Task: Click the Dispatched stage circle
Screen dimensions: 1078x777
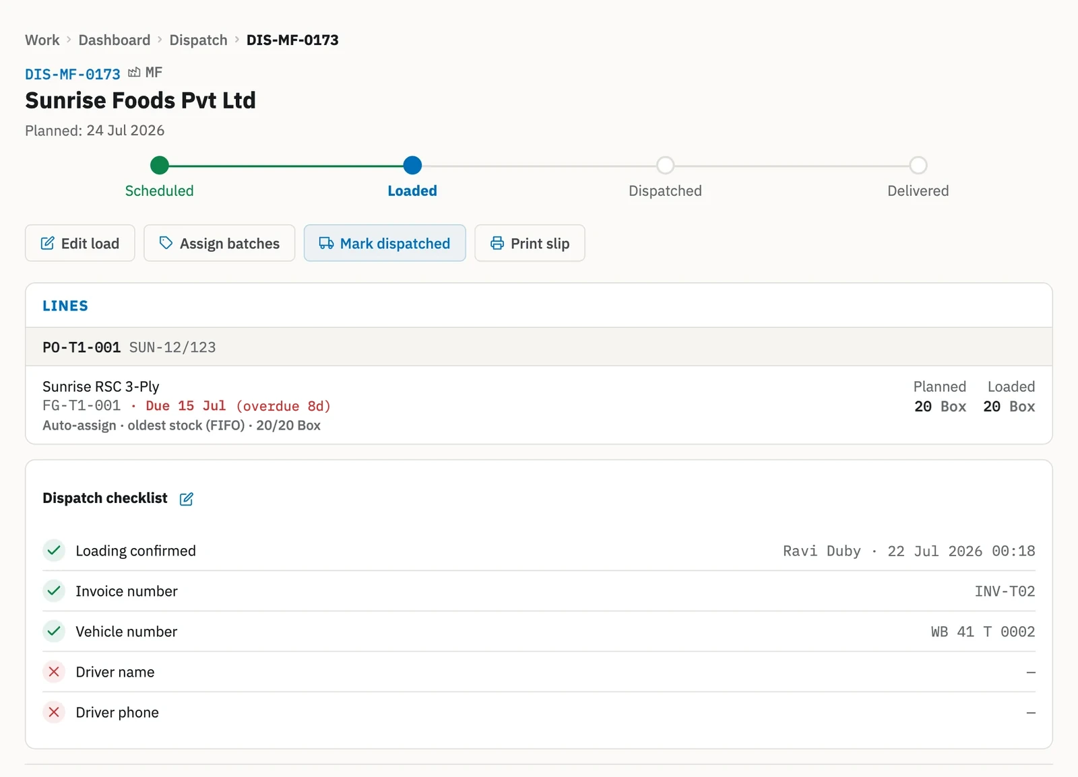Action: click(665, 165)
